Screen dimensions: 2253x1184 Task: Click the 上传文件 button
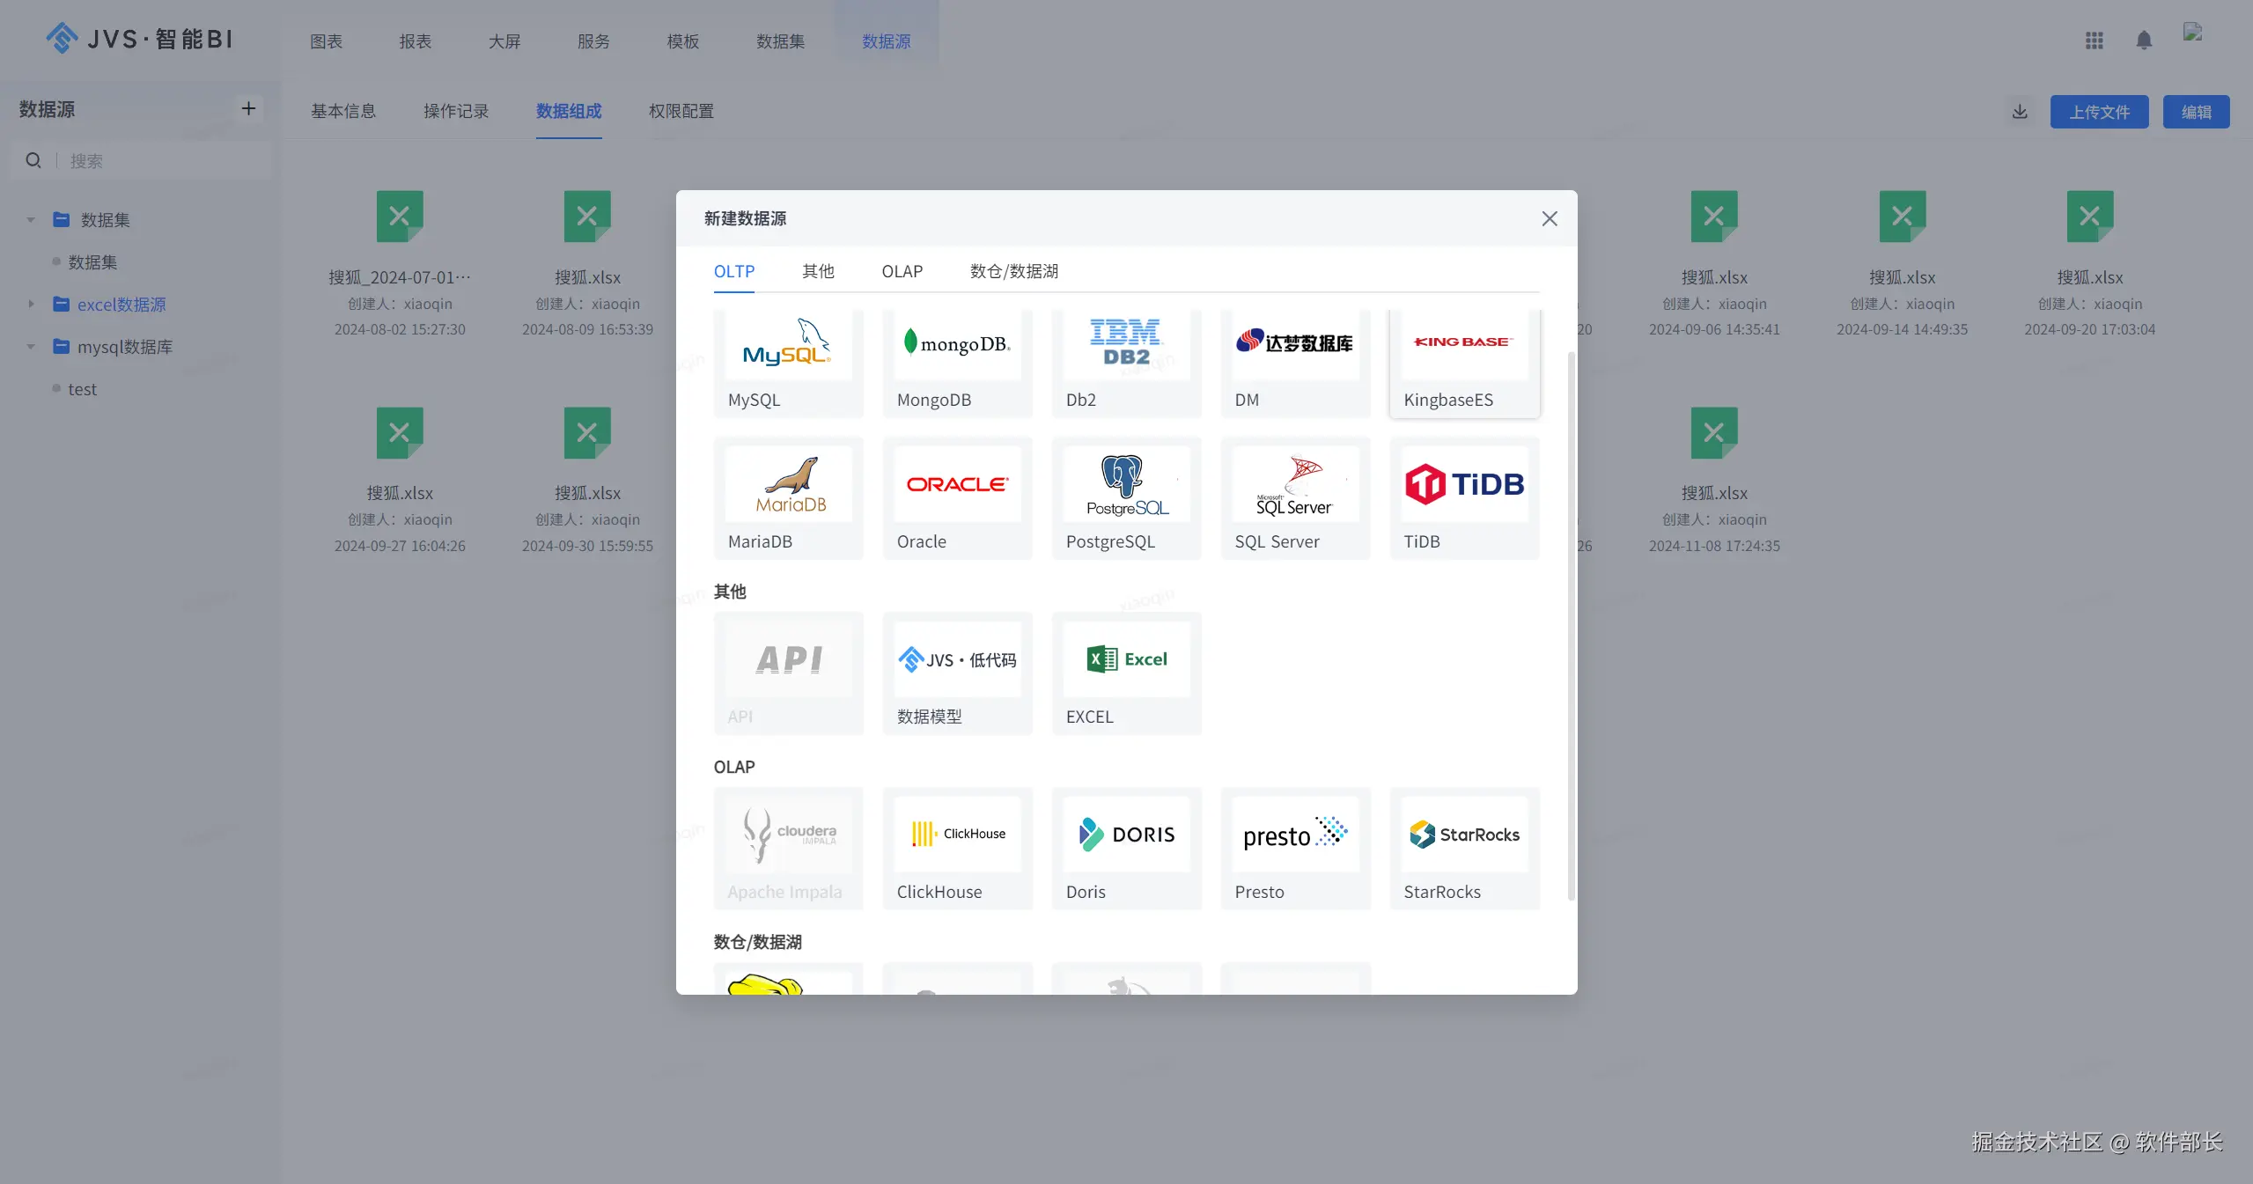(2098, 112)
